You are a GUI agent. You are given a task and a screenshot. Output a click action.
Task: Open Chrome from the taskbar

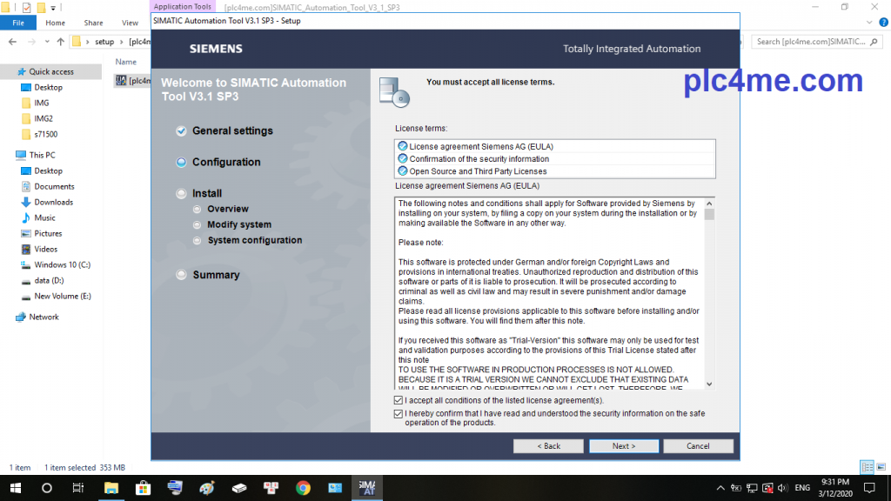[x=303, y=488]
